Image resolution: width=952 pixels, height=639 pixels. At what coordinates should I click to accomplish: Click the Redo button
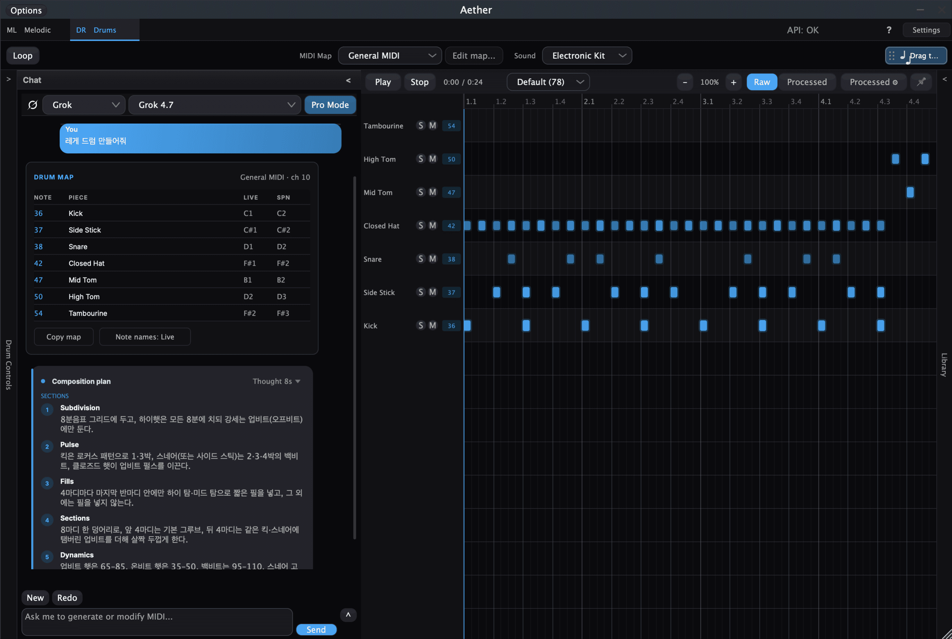point(67,598)
